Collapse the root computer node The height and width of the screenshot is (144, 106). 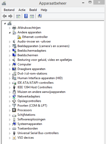click(x=5, y=24)
